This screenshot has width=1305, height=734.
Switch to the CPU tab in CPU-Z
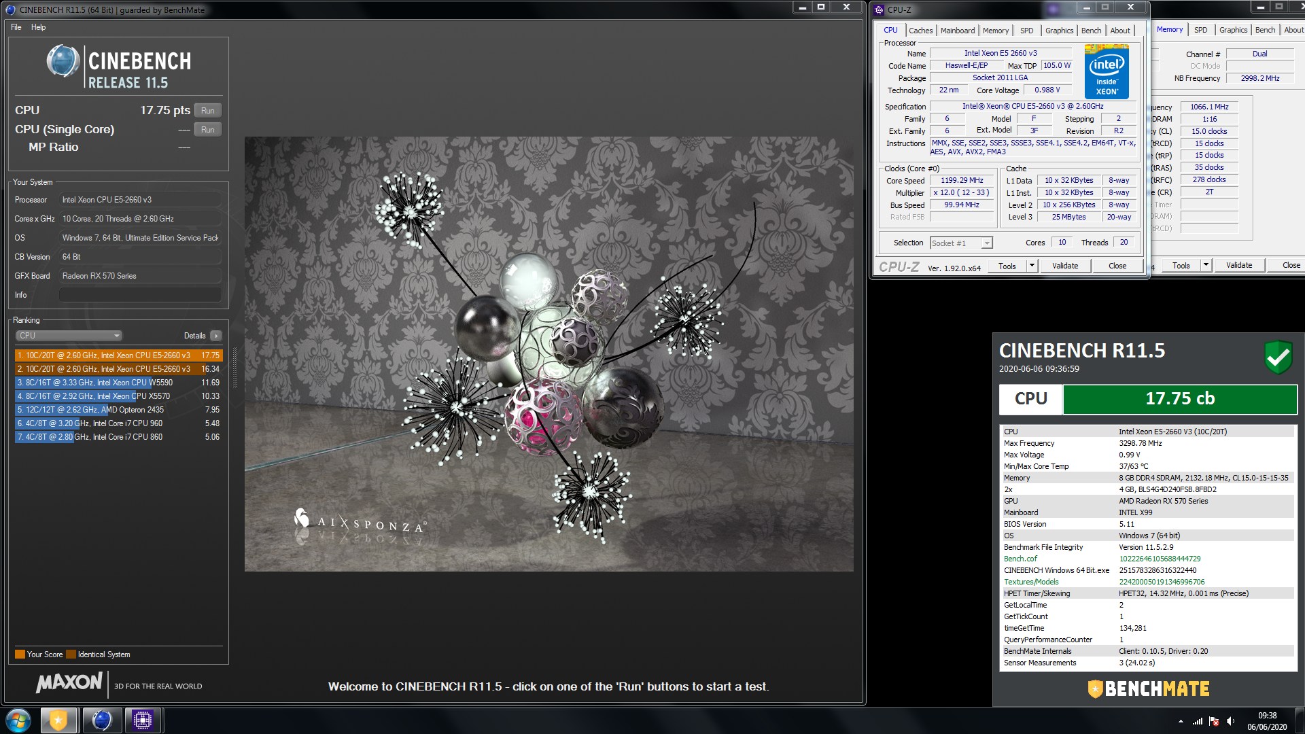890,30
